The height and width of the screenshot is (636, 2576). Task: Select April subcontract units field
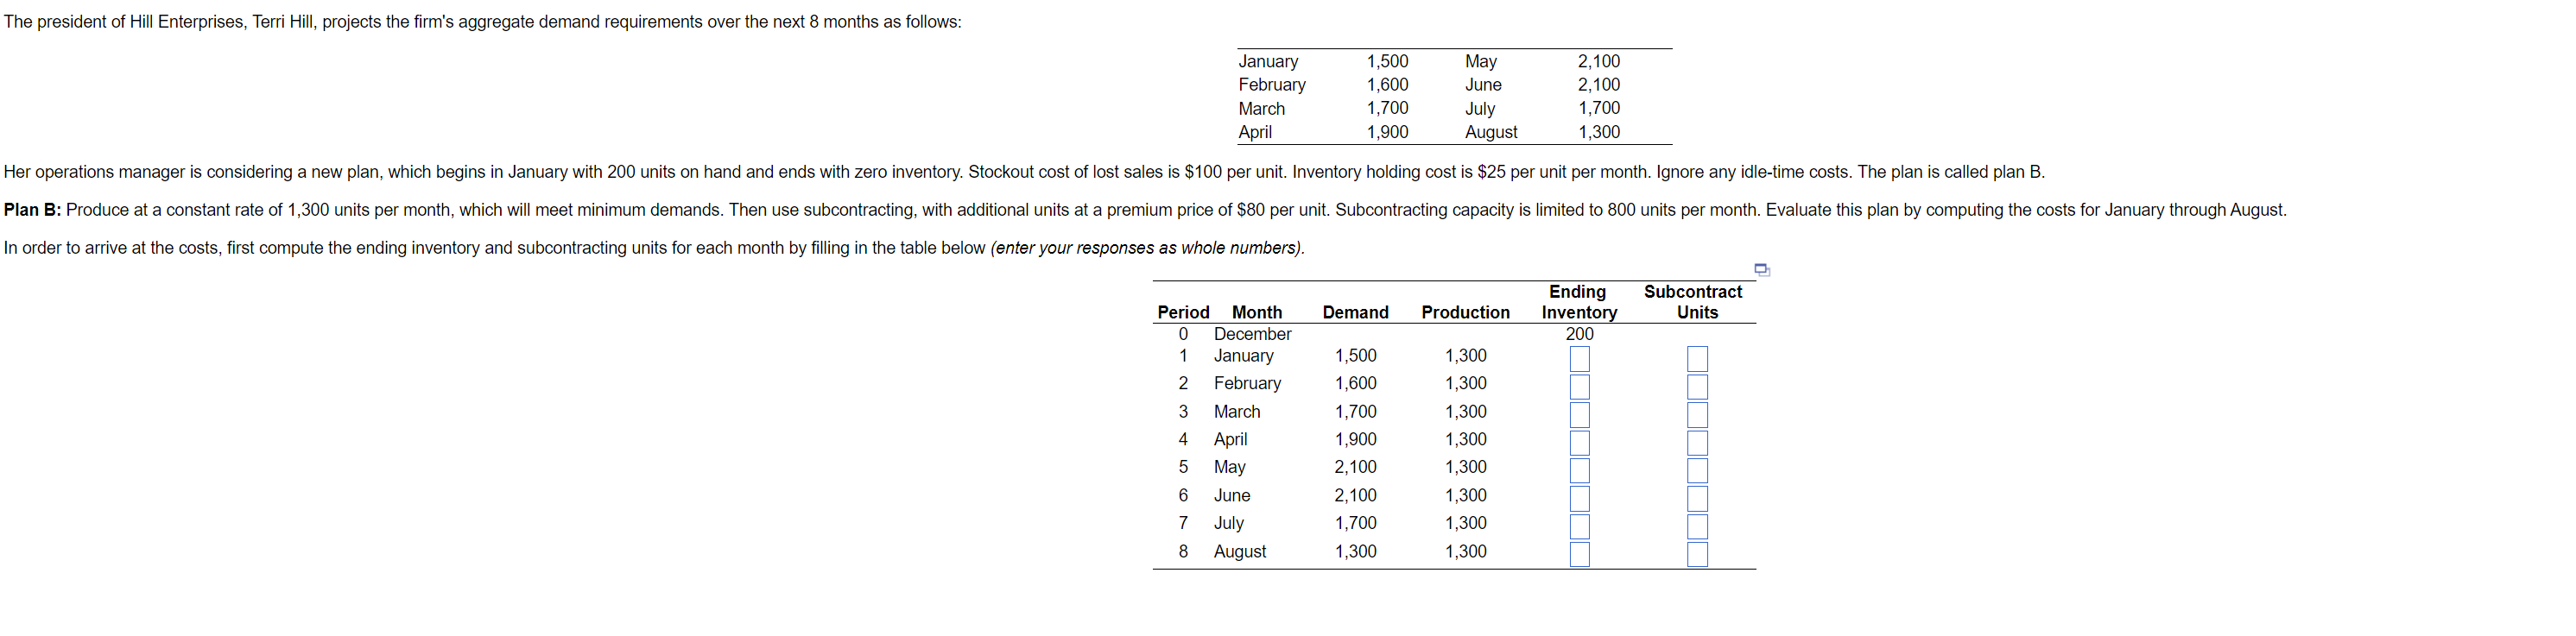[1697, 442]
